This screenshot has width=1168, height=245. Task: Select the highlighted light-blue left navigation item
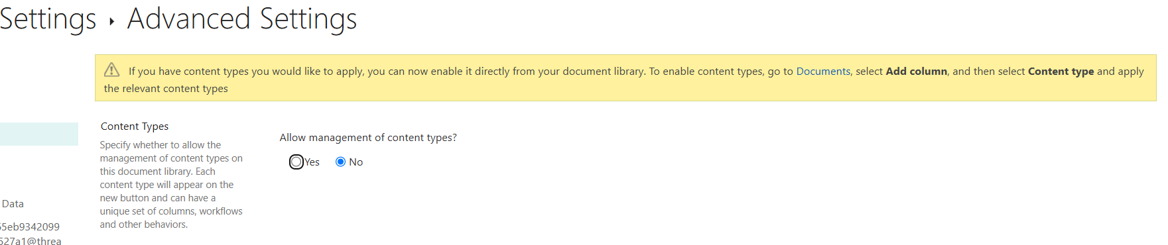[39, 134]
